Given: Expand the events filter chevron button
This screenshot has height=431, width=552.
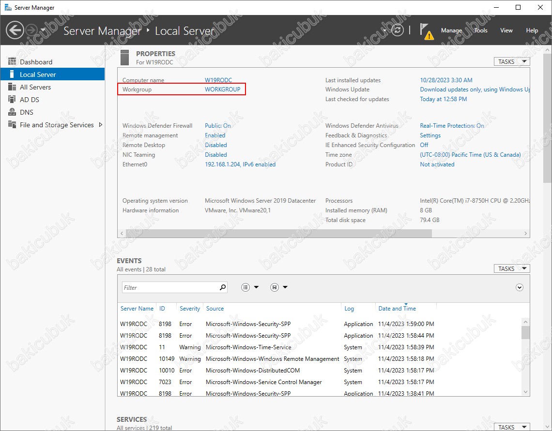Looking at the screenshot, I should pos(519,287).
